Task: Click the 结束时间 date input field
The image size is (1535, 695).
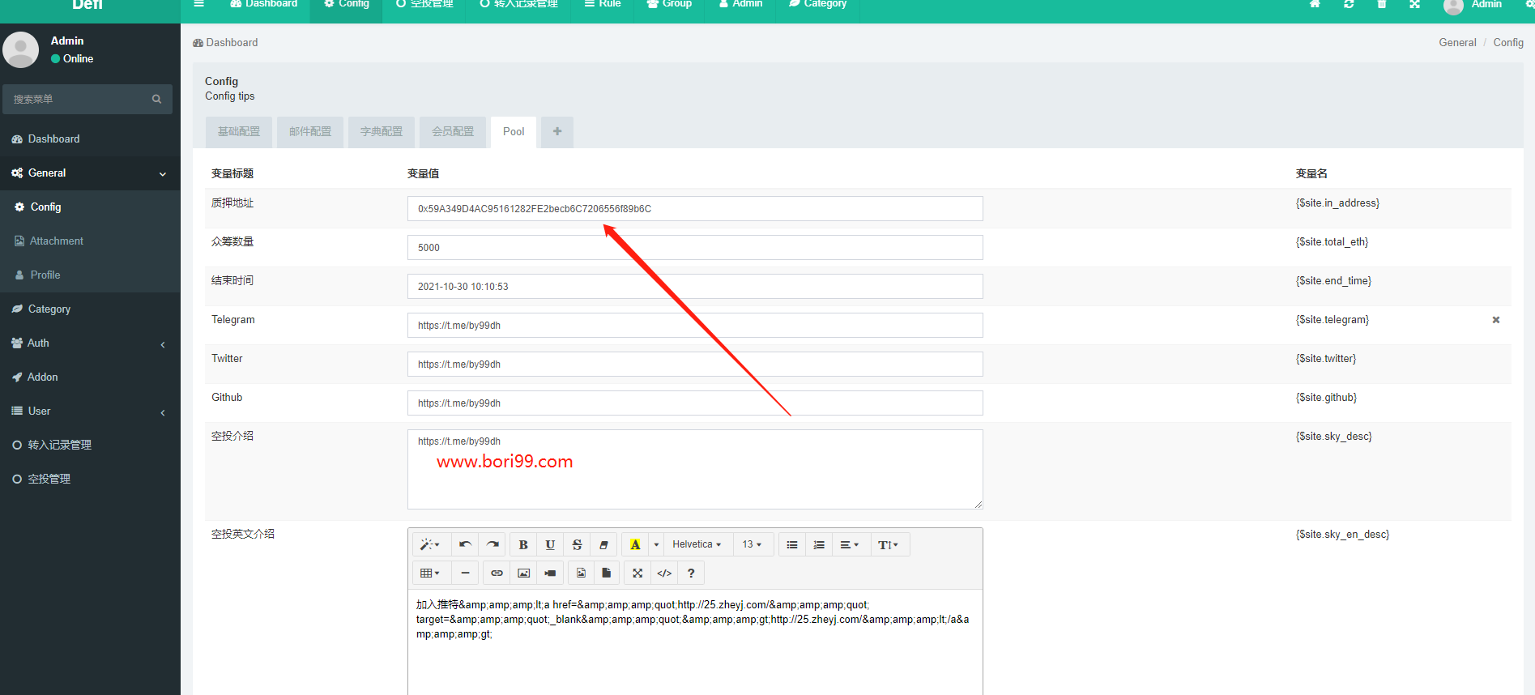Action: coord(695,286)
